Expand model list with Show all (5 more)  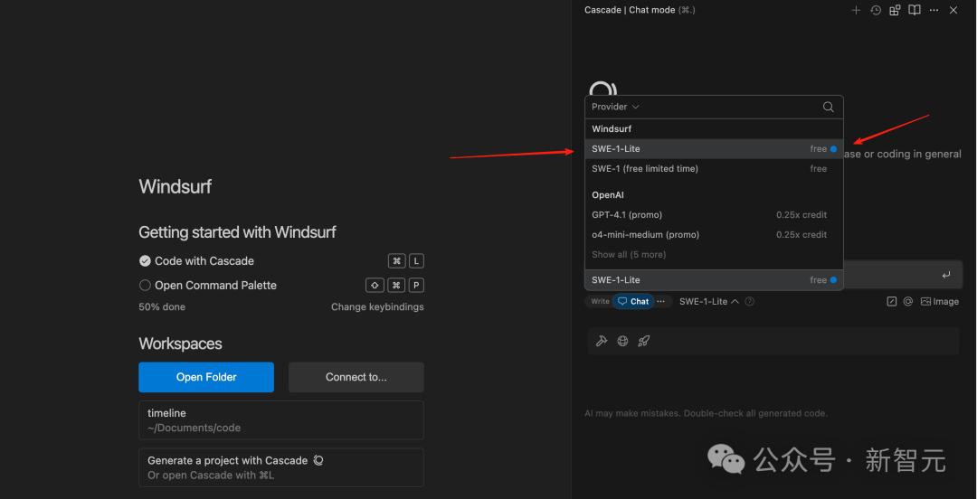click(x=628, y=255)
